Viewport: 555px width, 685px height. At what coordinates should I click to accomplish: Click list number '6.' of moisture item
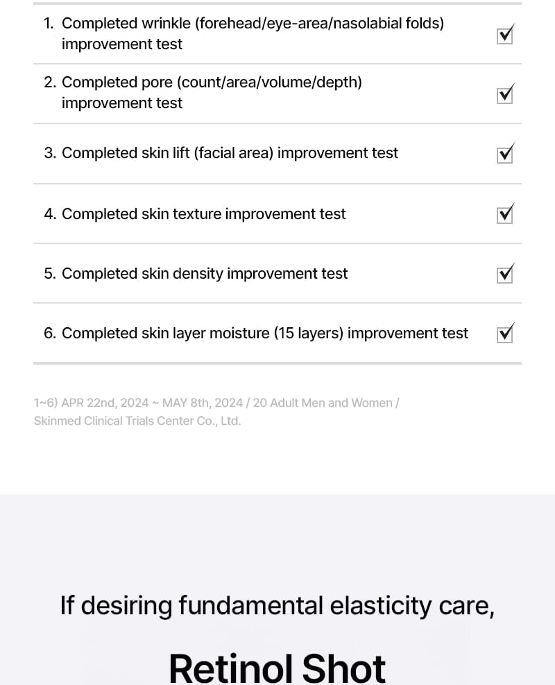pyautogui.click(x=50, y=333)
